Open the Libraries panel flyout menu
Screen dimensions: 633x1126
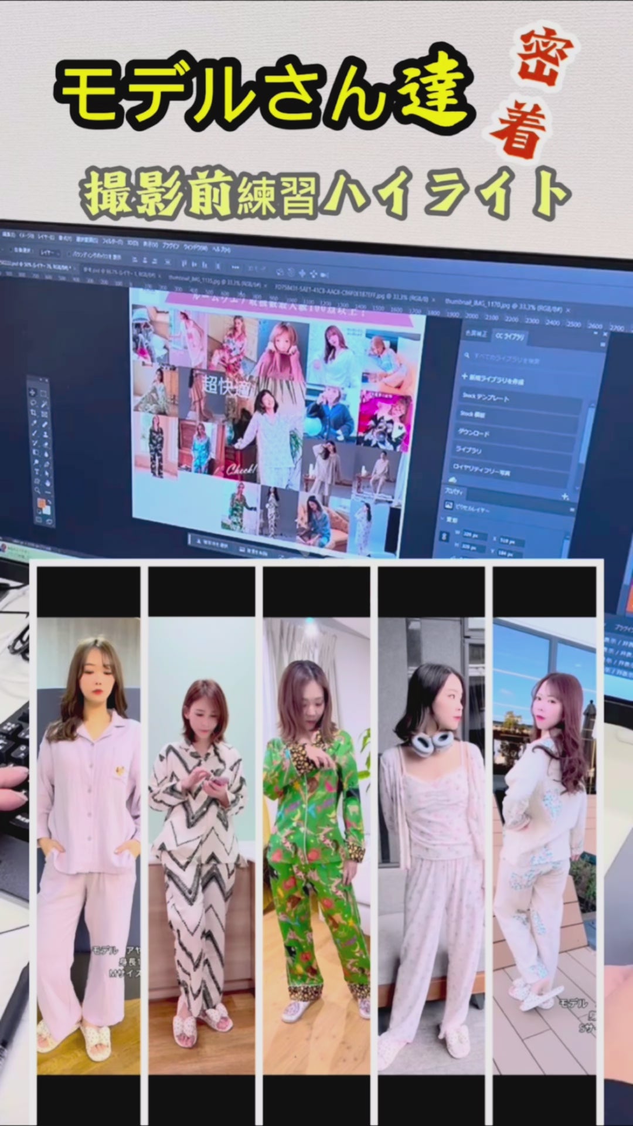coord(603,345)
